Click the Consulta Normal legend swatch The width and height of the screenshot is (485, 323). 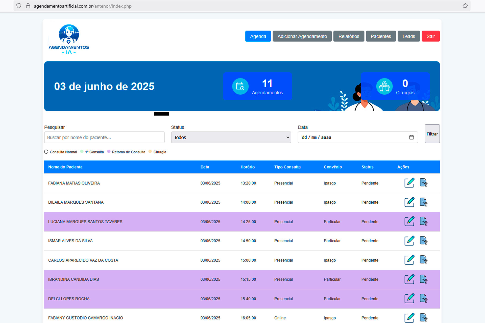click(46, 152)
